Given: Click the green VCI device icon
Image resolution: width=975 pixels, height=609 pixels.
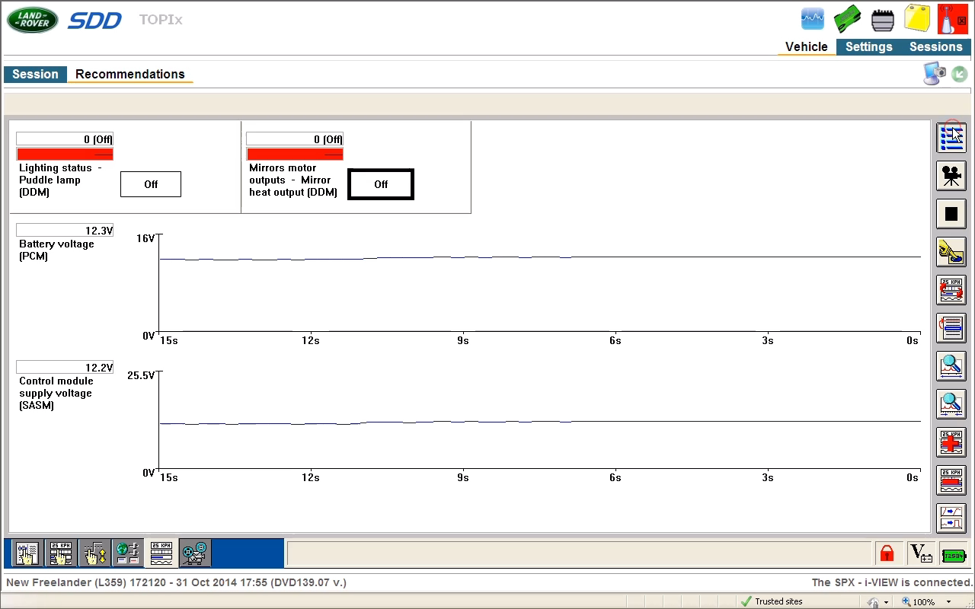Looking at the screenshot, I should (847, 19).
